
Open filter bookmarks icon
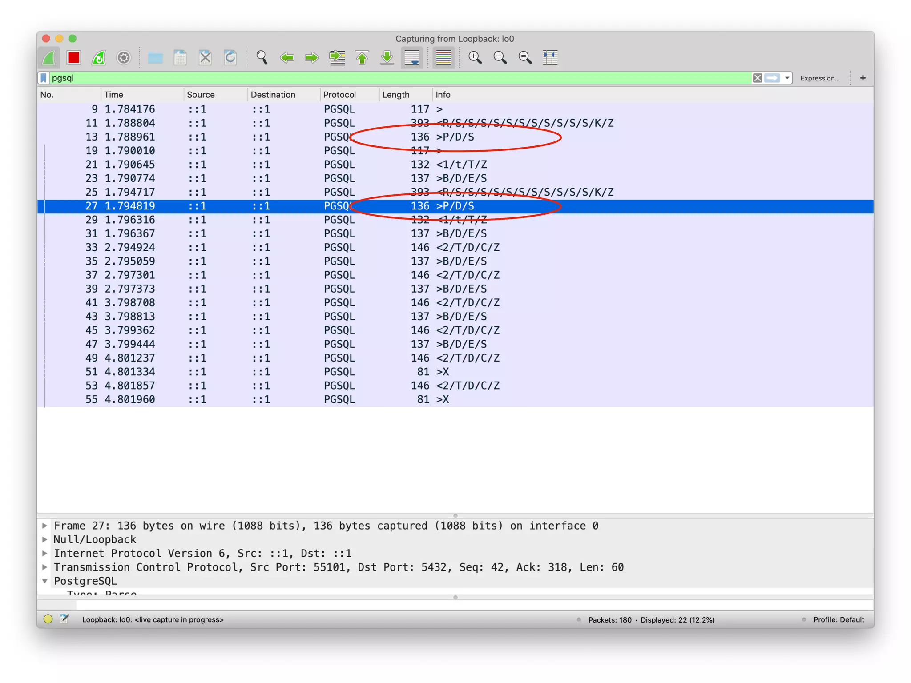44,78
